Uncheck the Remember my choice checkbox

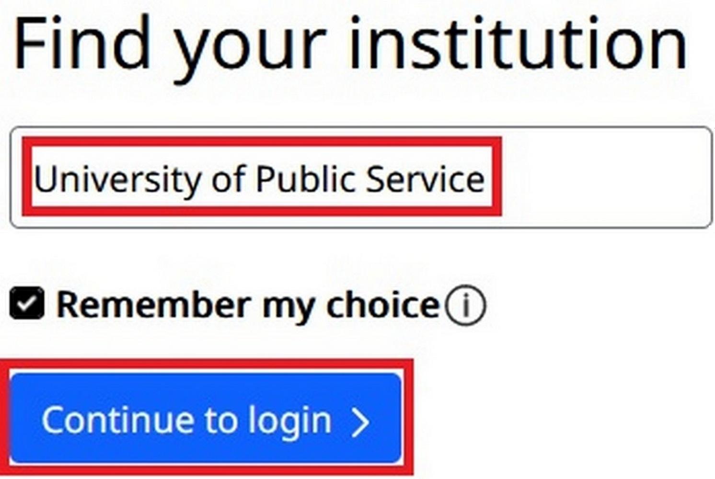27,303
